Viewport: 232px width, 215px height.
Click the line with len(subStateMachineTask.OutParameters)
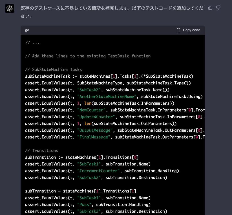click(x=101, y=124)
